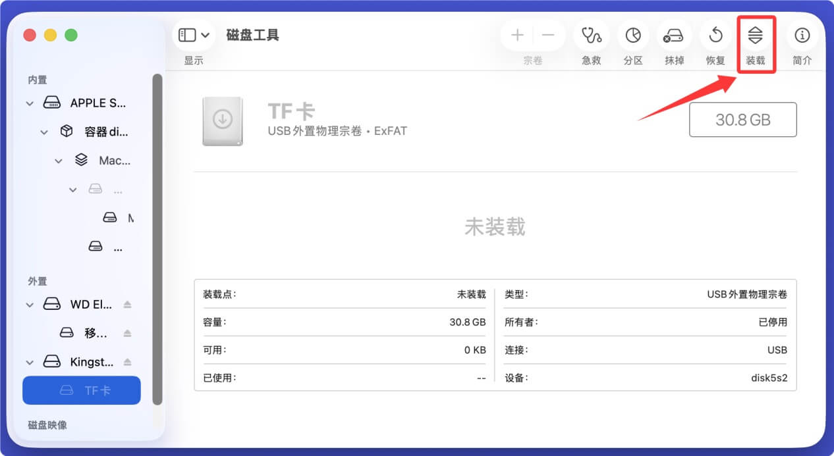Open the Restore (恢复) tool
The image size is (834, 456).
(x=715, y=36)
